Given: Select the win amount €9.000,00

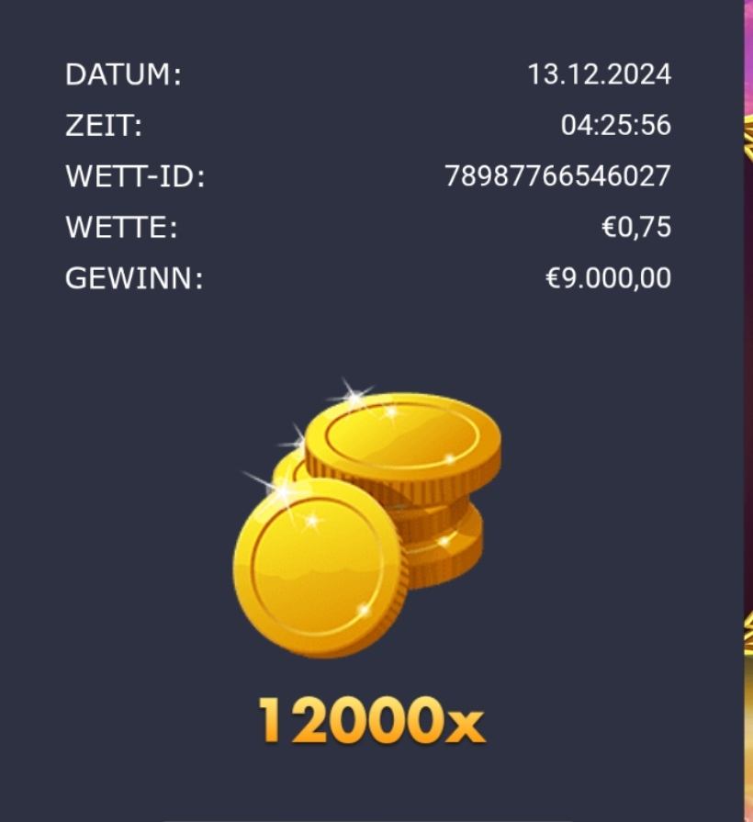Looking at the screenshot, I should pyautogui.click(x=609, y=277).
